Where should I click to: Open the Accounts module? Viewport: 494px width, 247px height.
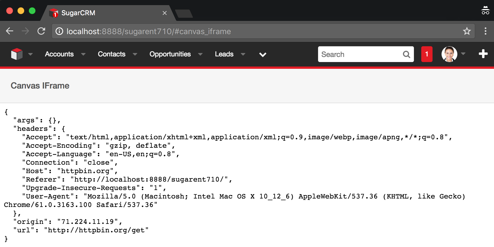59,54
